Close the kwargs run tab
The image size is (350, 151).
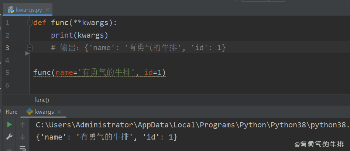59,112
